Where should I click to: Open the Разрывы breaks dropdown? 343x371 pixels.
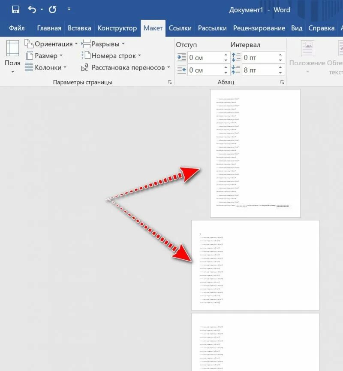click(x=103, y=44)
